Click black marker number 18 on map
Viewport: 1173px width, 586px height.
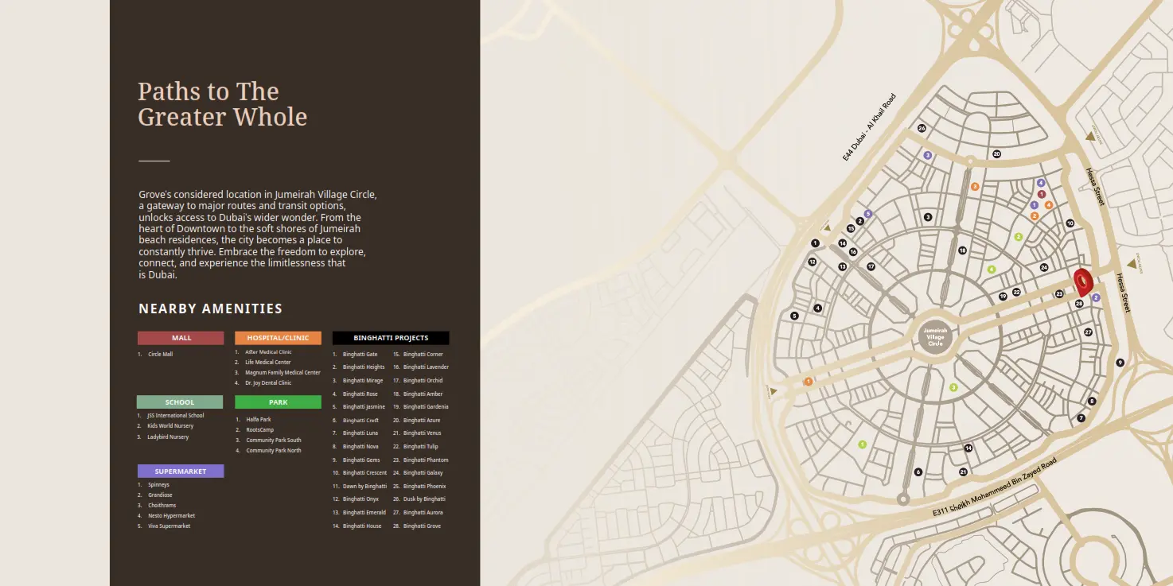pos(962,250)
